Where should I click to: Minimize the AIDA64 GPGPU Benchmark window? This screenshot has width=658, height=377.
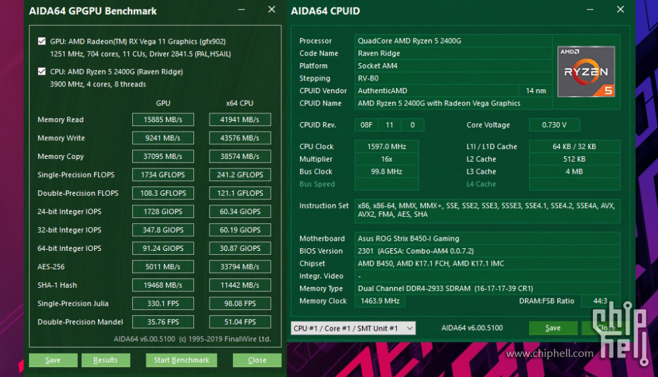(241, 9)
